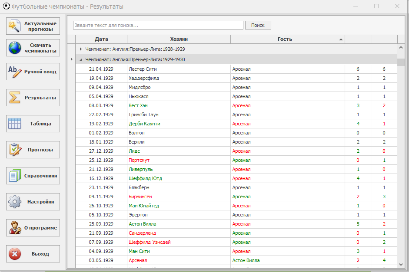This screenshot has width=409, height=272.
Task: Click Блэкберн cell
Action: 179,187
